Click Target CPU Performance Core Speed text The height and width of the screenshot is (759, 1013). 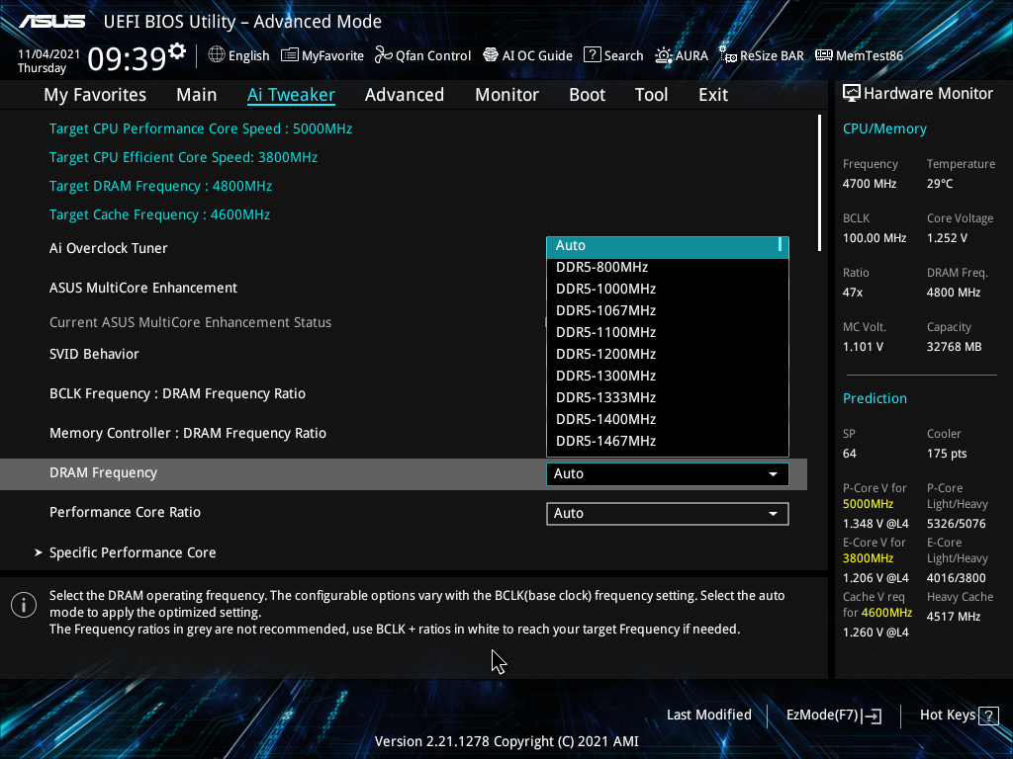point(201,129)
